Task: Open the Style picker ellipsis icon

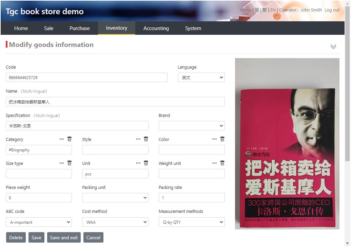Action: pos(138,139)
